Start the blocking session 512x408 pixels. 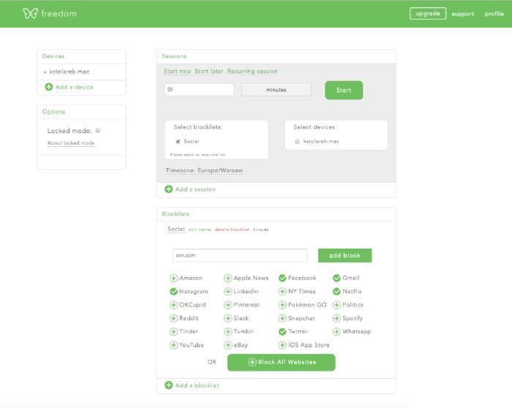[344, 90]
